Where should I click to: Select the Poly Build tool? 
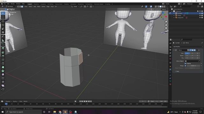point(3,67)
